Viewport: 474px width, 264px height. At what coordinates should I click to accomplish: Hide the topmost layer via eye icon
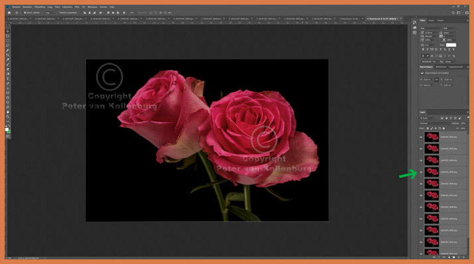(x=421, y=137)
